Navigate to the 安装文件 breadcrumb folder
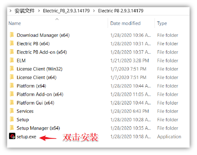 25,11
